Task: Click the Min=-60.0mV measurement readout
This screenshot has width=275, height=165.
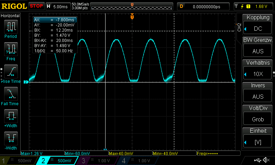Action: [x=87, y=153]
